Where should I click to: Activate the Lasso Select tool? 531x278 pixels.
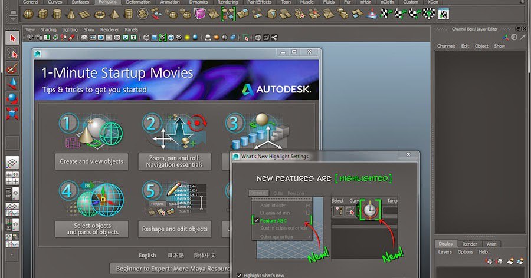[x=12, y=54]
